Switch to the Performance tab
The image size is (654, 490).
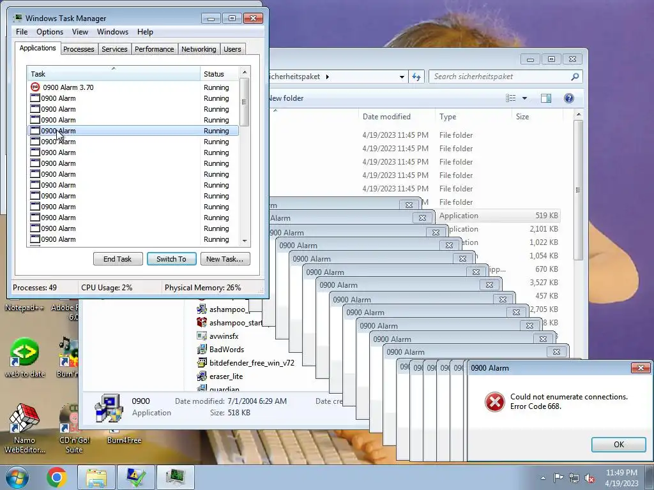tap(155, 49)
